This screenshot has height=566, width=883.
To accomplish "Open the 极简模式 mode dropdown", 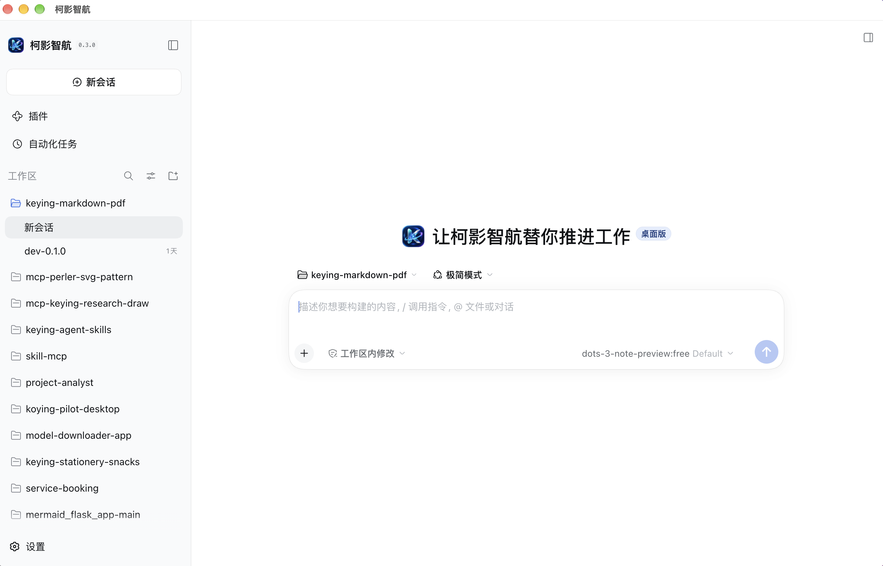I will point(463,275).
